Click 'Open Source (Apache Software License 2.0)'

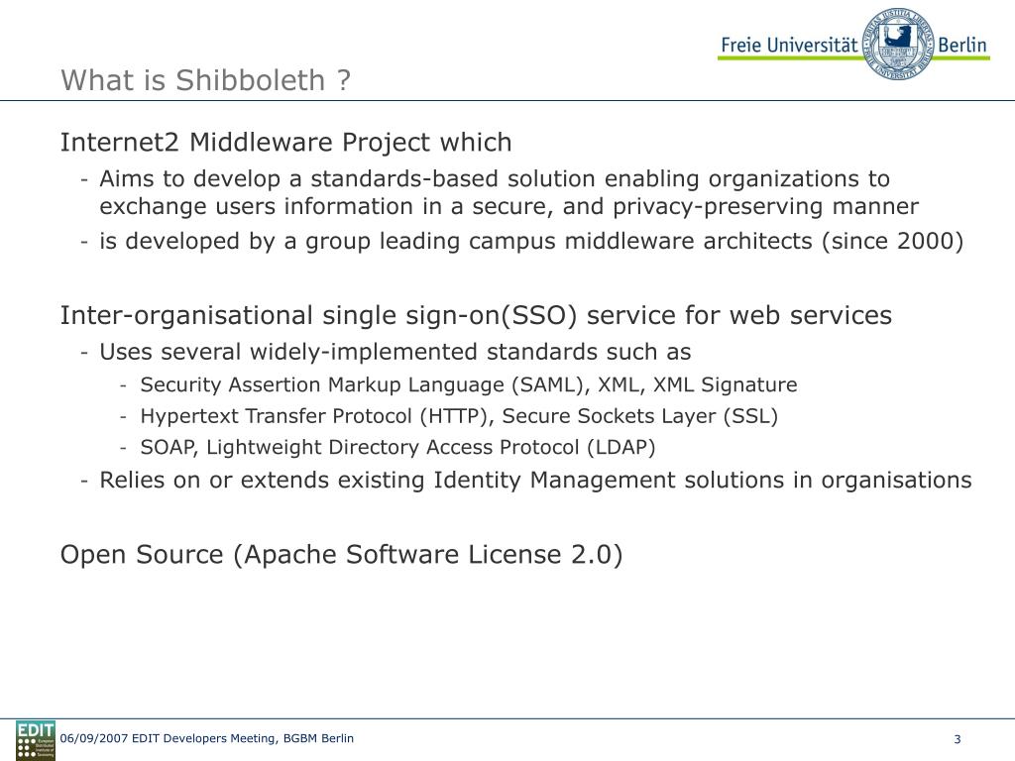point(341,555)
